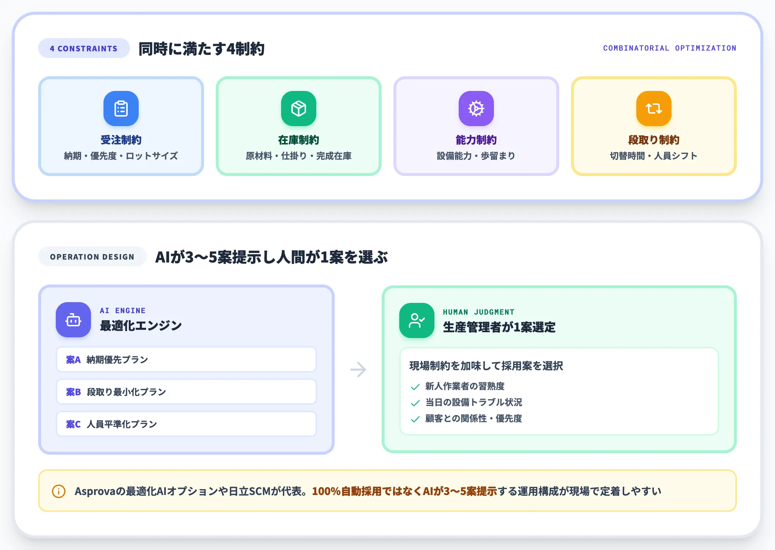This screenshot has height=550, width=775.
Task: Click the text 納期・優先度・ロットサイズ
Action: tap(121, 156)
